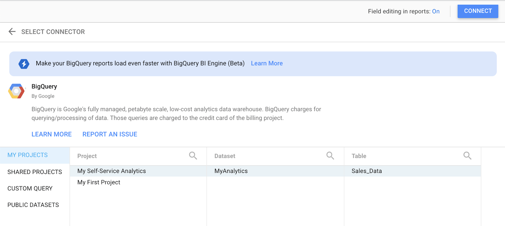Click the BigQuery connector title
505x226 pixels.
(44, 86)
